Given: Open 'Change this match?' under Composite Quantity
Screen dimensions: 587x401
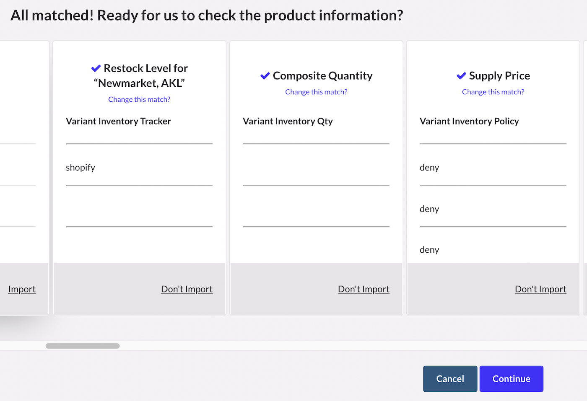Looking at the screenshot, I should click(x=316, y=92).
